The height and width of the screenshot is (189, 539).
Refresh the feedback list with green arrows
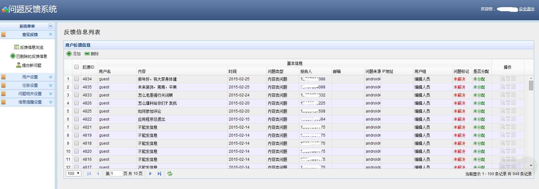coord(170,174)
